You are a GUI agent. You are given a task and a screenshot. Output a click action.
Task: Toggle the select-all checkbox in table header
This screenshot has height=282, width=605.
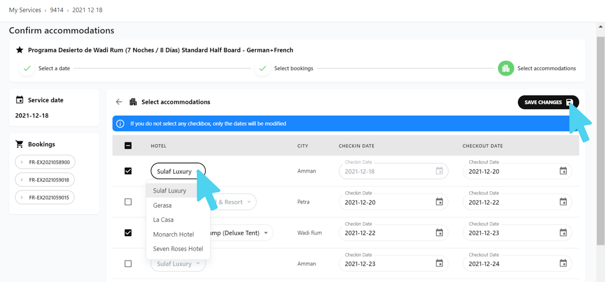128,146
